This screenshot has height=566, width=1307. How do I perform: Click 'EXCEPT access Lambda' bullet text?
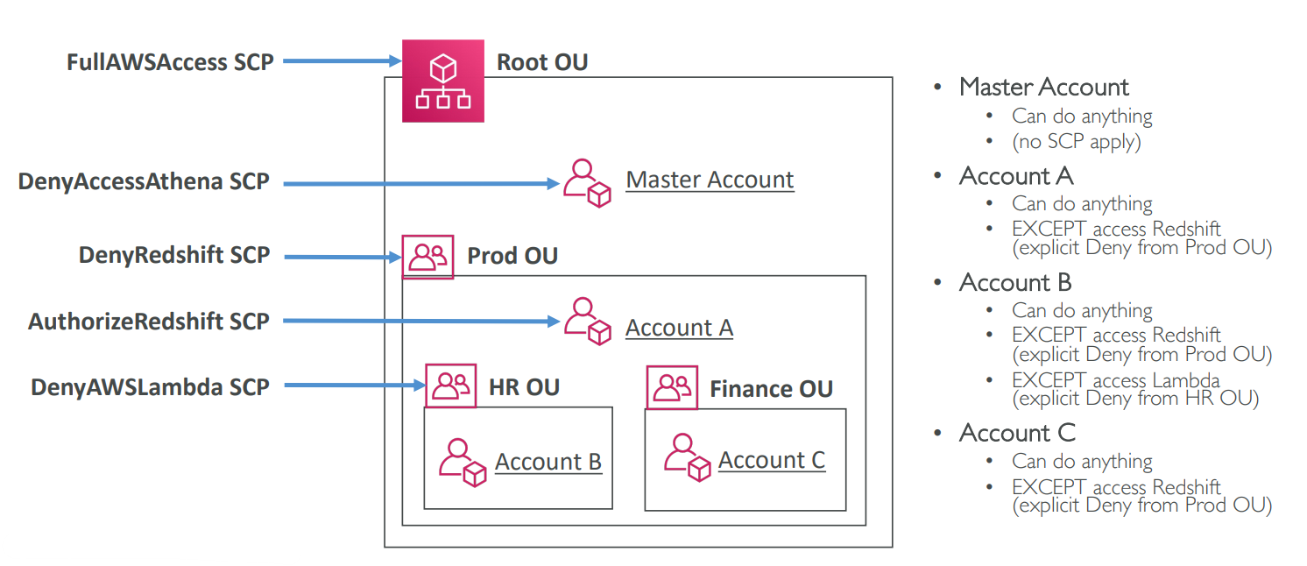[x=1116, y=380]
